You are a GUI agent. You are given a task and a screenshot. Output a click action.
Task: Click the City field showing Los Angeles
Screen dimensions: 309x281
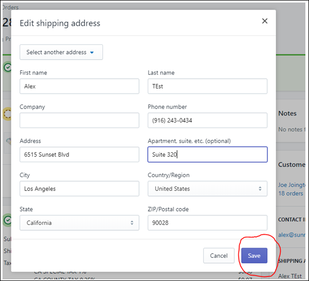pyautogui.click(x=79, y=189)
